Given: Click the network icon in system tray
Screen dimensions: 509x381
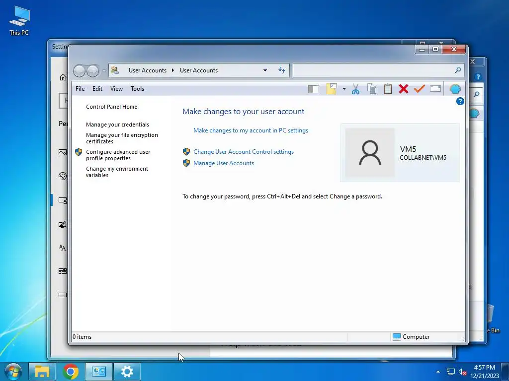Looking at the screenshot, I should coord(450,372).
